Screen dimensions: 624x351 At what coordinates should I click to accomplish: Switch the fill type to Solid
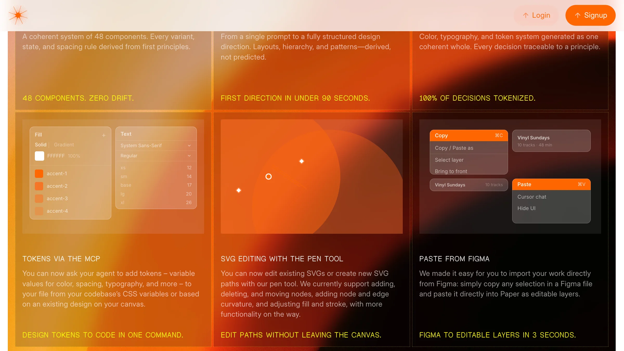coord(41,145)
